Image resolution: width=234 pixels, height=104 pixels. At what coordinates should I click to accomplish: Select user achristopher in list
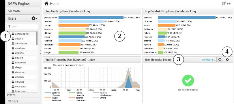coord(22,34)
